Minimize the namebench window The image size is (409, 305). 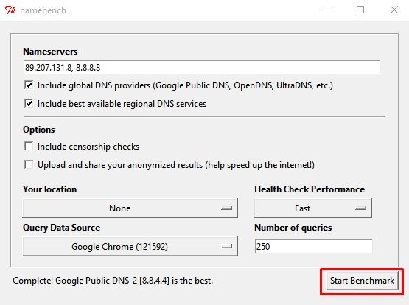click(x=327, y=10)
